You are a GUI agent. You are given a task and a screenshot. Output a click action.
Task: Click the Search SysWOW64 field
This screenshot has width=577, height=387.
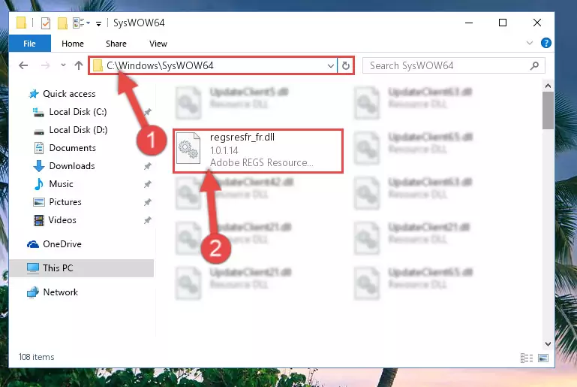[x=453, y=65]
